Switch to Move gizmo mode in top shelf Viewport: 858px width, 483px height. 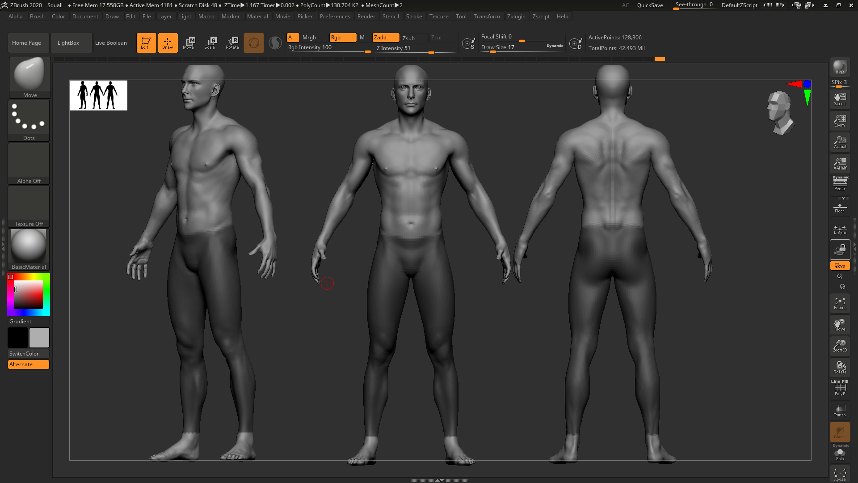coord(189,43)
